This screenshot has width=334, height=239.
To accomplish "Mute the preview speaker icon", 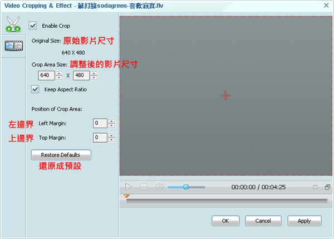I will (x=159, y=187).
